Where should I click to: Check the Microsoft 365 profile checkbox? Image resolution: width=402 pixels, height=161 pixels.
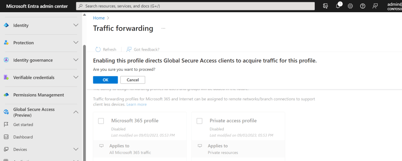click(x=101, y=121)
